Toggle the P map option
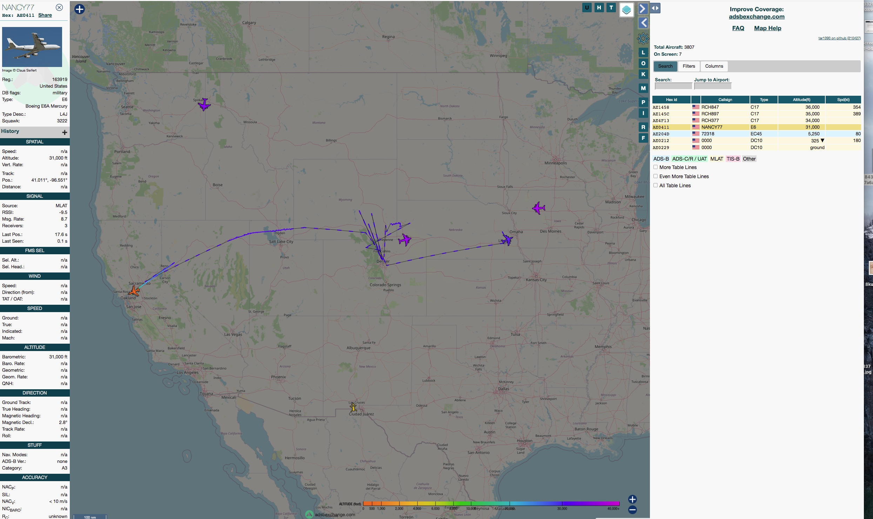Viewport: 873px width, 519px height. [x=643, y=102]
